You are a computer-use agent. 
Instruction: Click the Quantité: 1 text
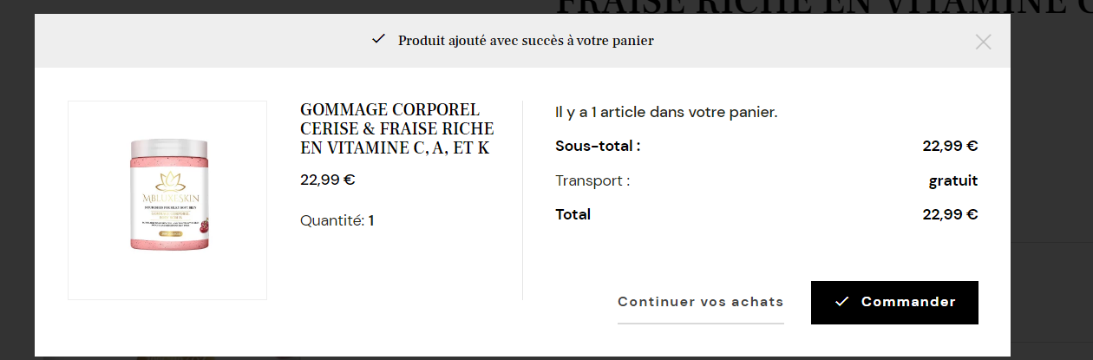pos(337,221)
